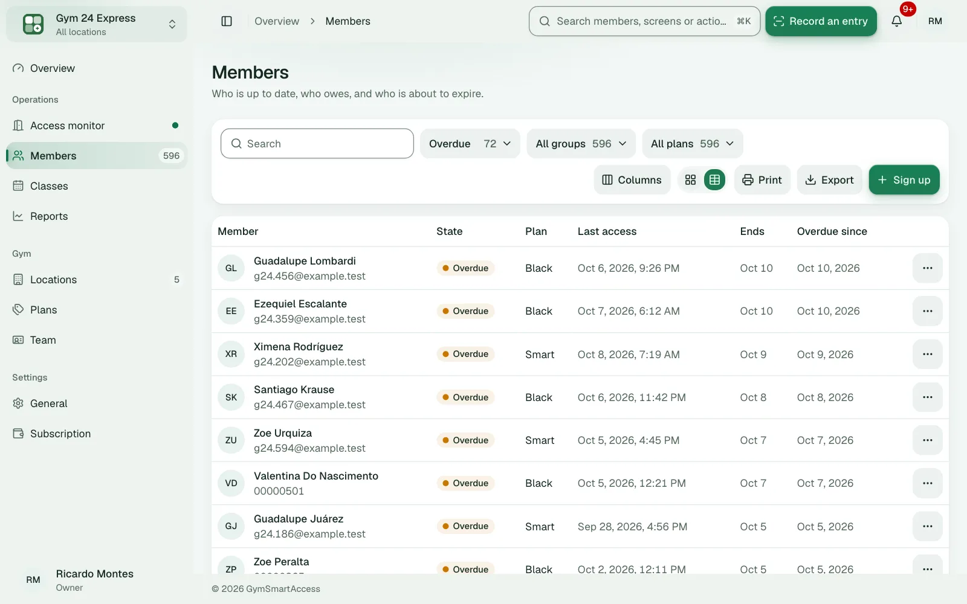This screenshot has width=967, height=604.
Task: Open the RM user avatar menu
Action: pos(935,21)
